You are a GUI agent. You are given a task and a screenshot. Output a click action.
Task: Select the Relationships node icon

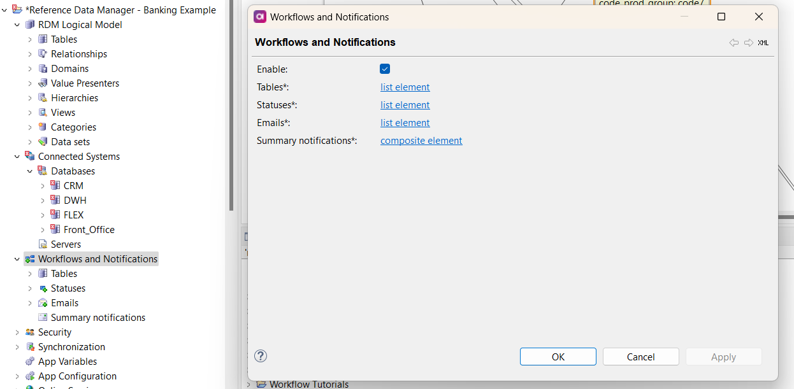43,53
